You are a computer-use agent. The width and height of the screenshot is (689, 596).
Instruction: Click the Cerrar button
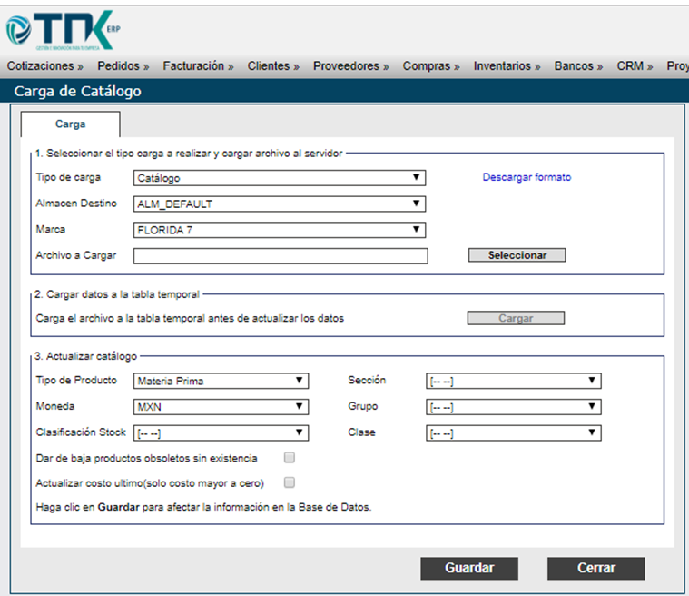pos(596,568)
